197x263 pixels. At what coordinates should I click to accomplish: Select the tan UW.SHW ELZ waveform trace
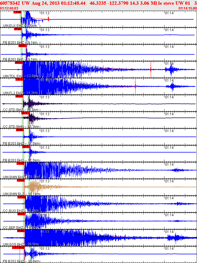[x=99, y=187]
